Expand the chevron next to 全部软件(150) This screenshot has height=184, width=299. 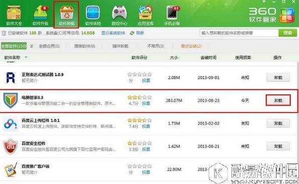32,46
